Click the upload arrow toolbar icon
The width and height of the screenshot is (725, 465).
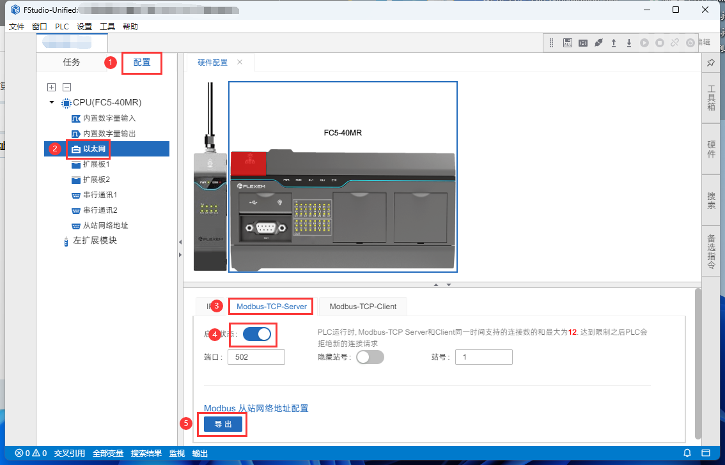614,43
